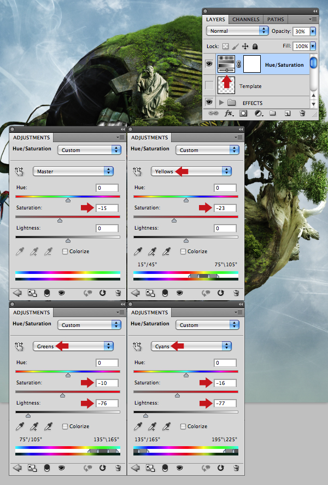328x485 pixels.
Task: Click the Layers panel scrollbar down arrow
Action: pos(313,104)
